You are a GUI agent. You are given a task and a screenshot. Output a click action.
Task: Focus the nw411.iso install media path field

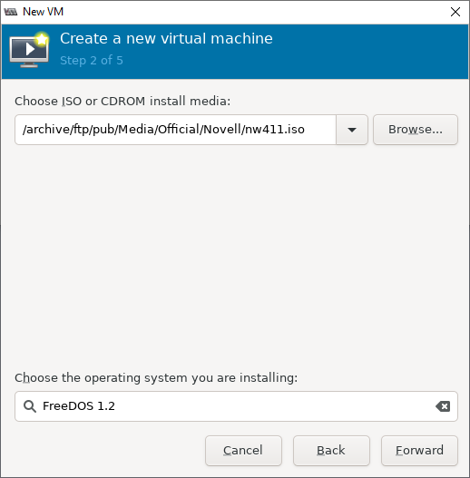tap(175, 130)
